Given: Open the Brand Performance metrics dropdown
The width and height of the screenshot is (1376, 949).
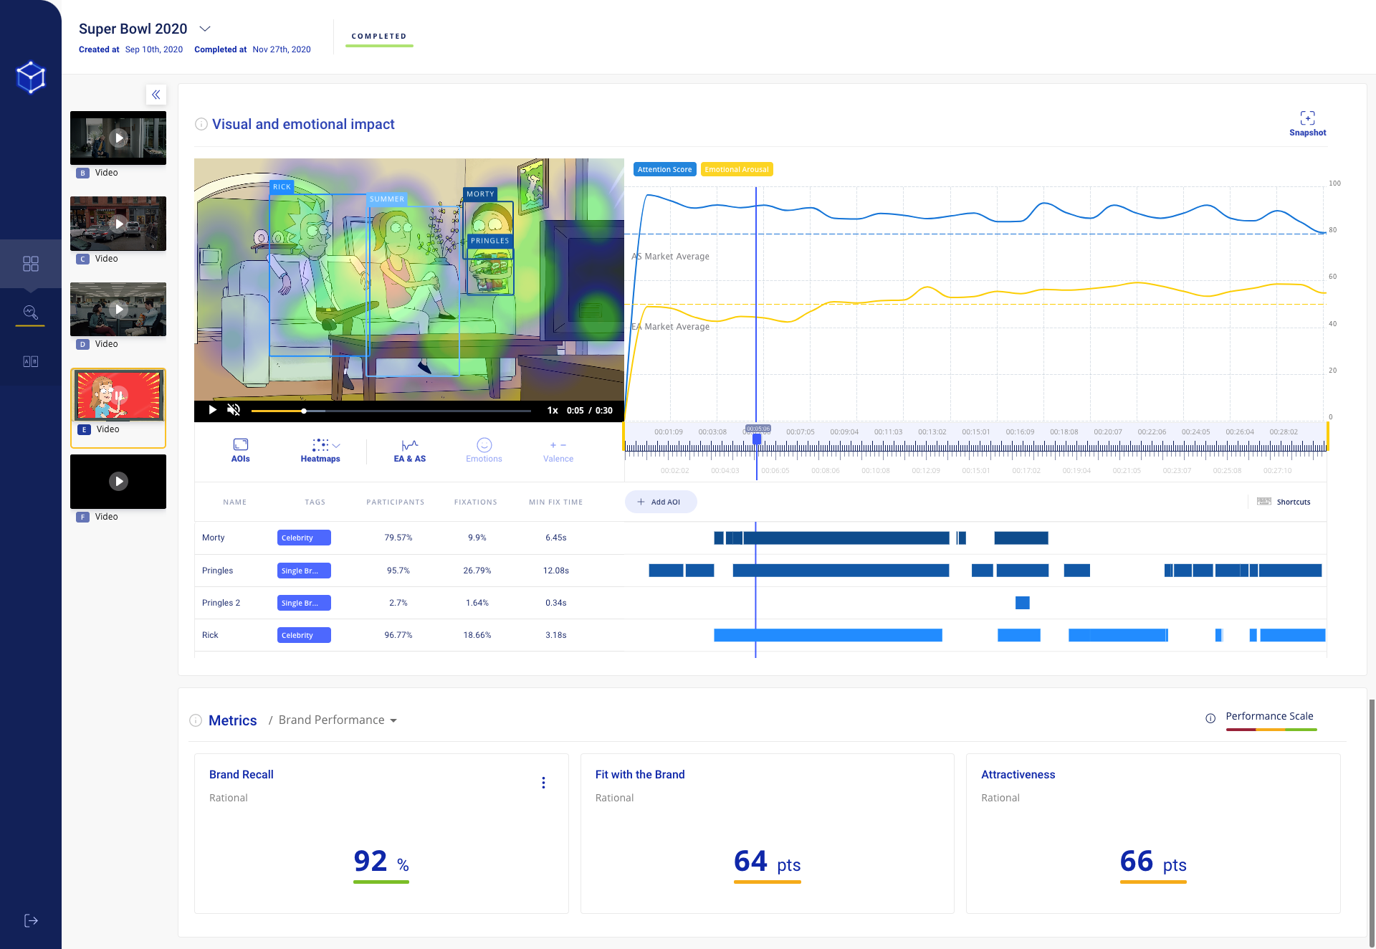Looking at the screenshot, I should pos(338,720).
